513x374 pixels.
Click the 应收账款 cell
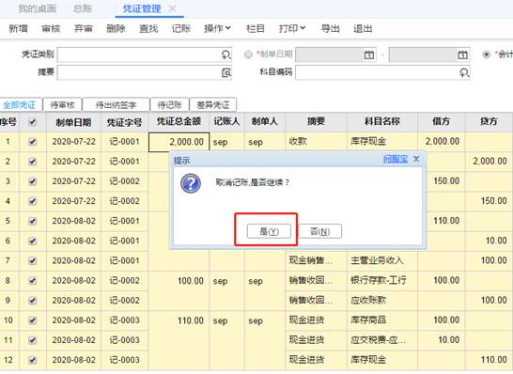(382, 301)
